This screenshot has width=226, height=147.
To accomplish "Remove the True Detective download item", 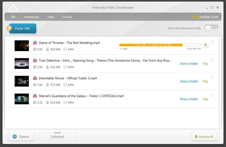I will [x=212, y=59].
